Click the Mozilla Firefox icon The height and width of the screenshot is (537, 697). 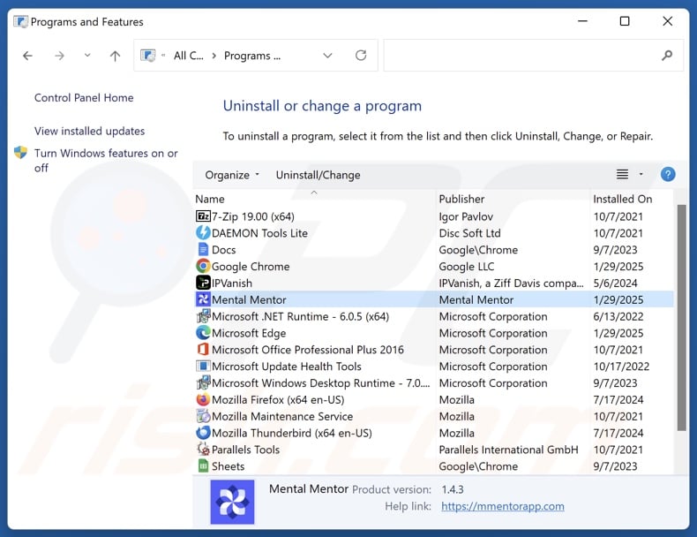point(203,399)
